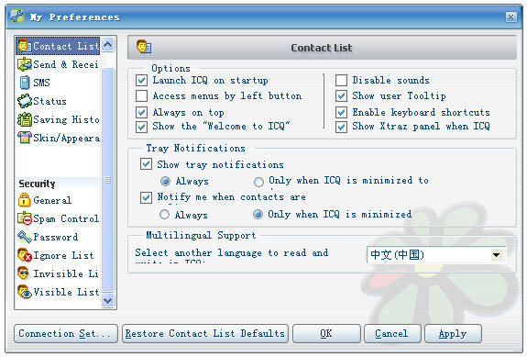This screenshot has width=527, height=357.
Task: Click the Password keys icon
Action: coord(24,237)
